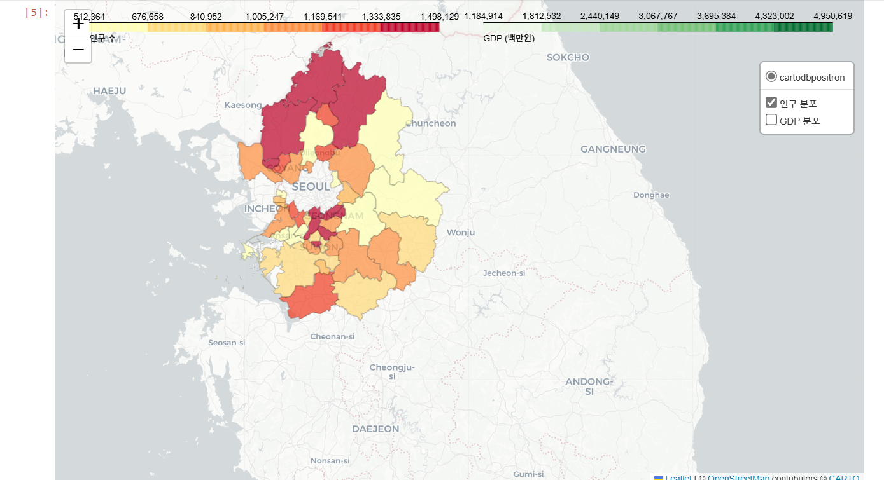This screenshot has width=884, height=480.
Task: Click the GANGNEUNG city label
Action: 613,149
